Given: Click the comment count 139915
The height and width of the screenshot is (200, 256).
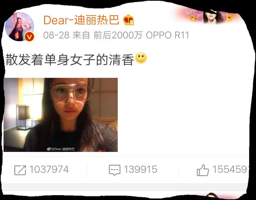Looking at the screenshot, I should [140, 170].
